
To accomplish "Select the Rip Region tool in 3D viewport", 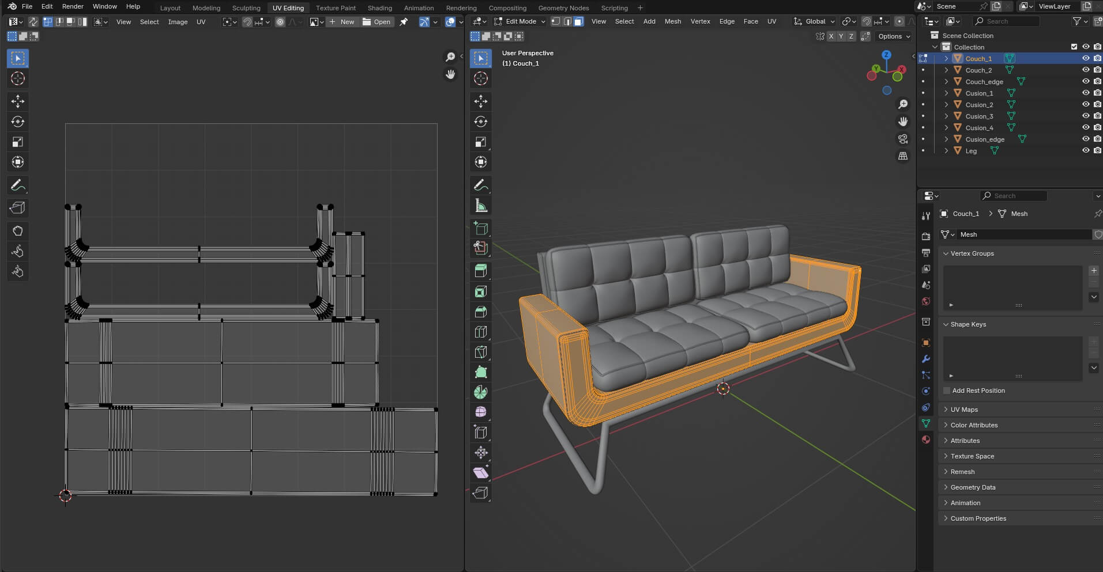I will 481,493.
